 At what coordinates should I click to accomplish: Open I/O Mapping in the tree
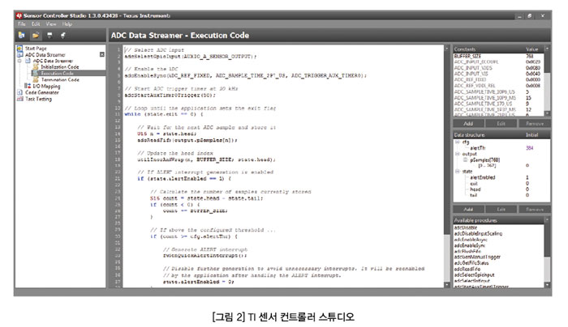pyautogui.click(x=46, y=86)
